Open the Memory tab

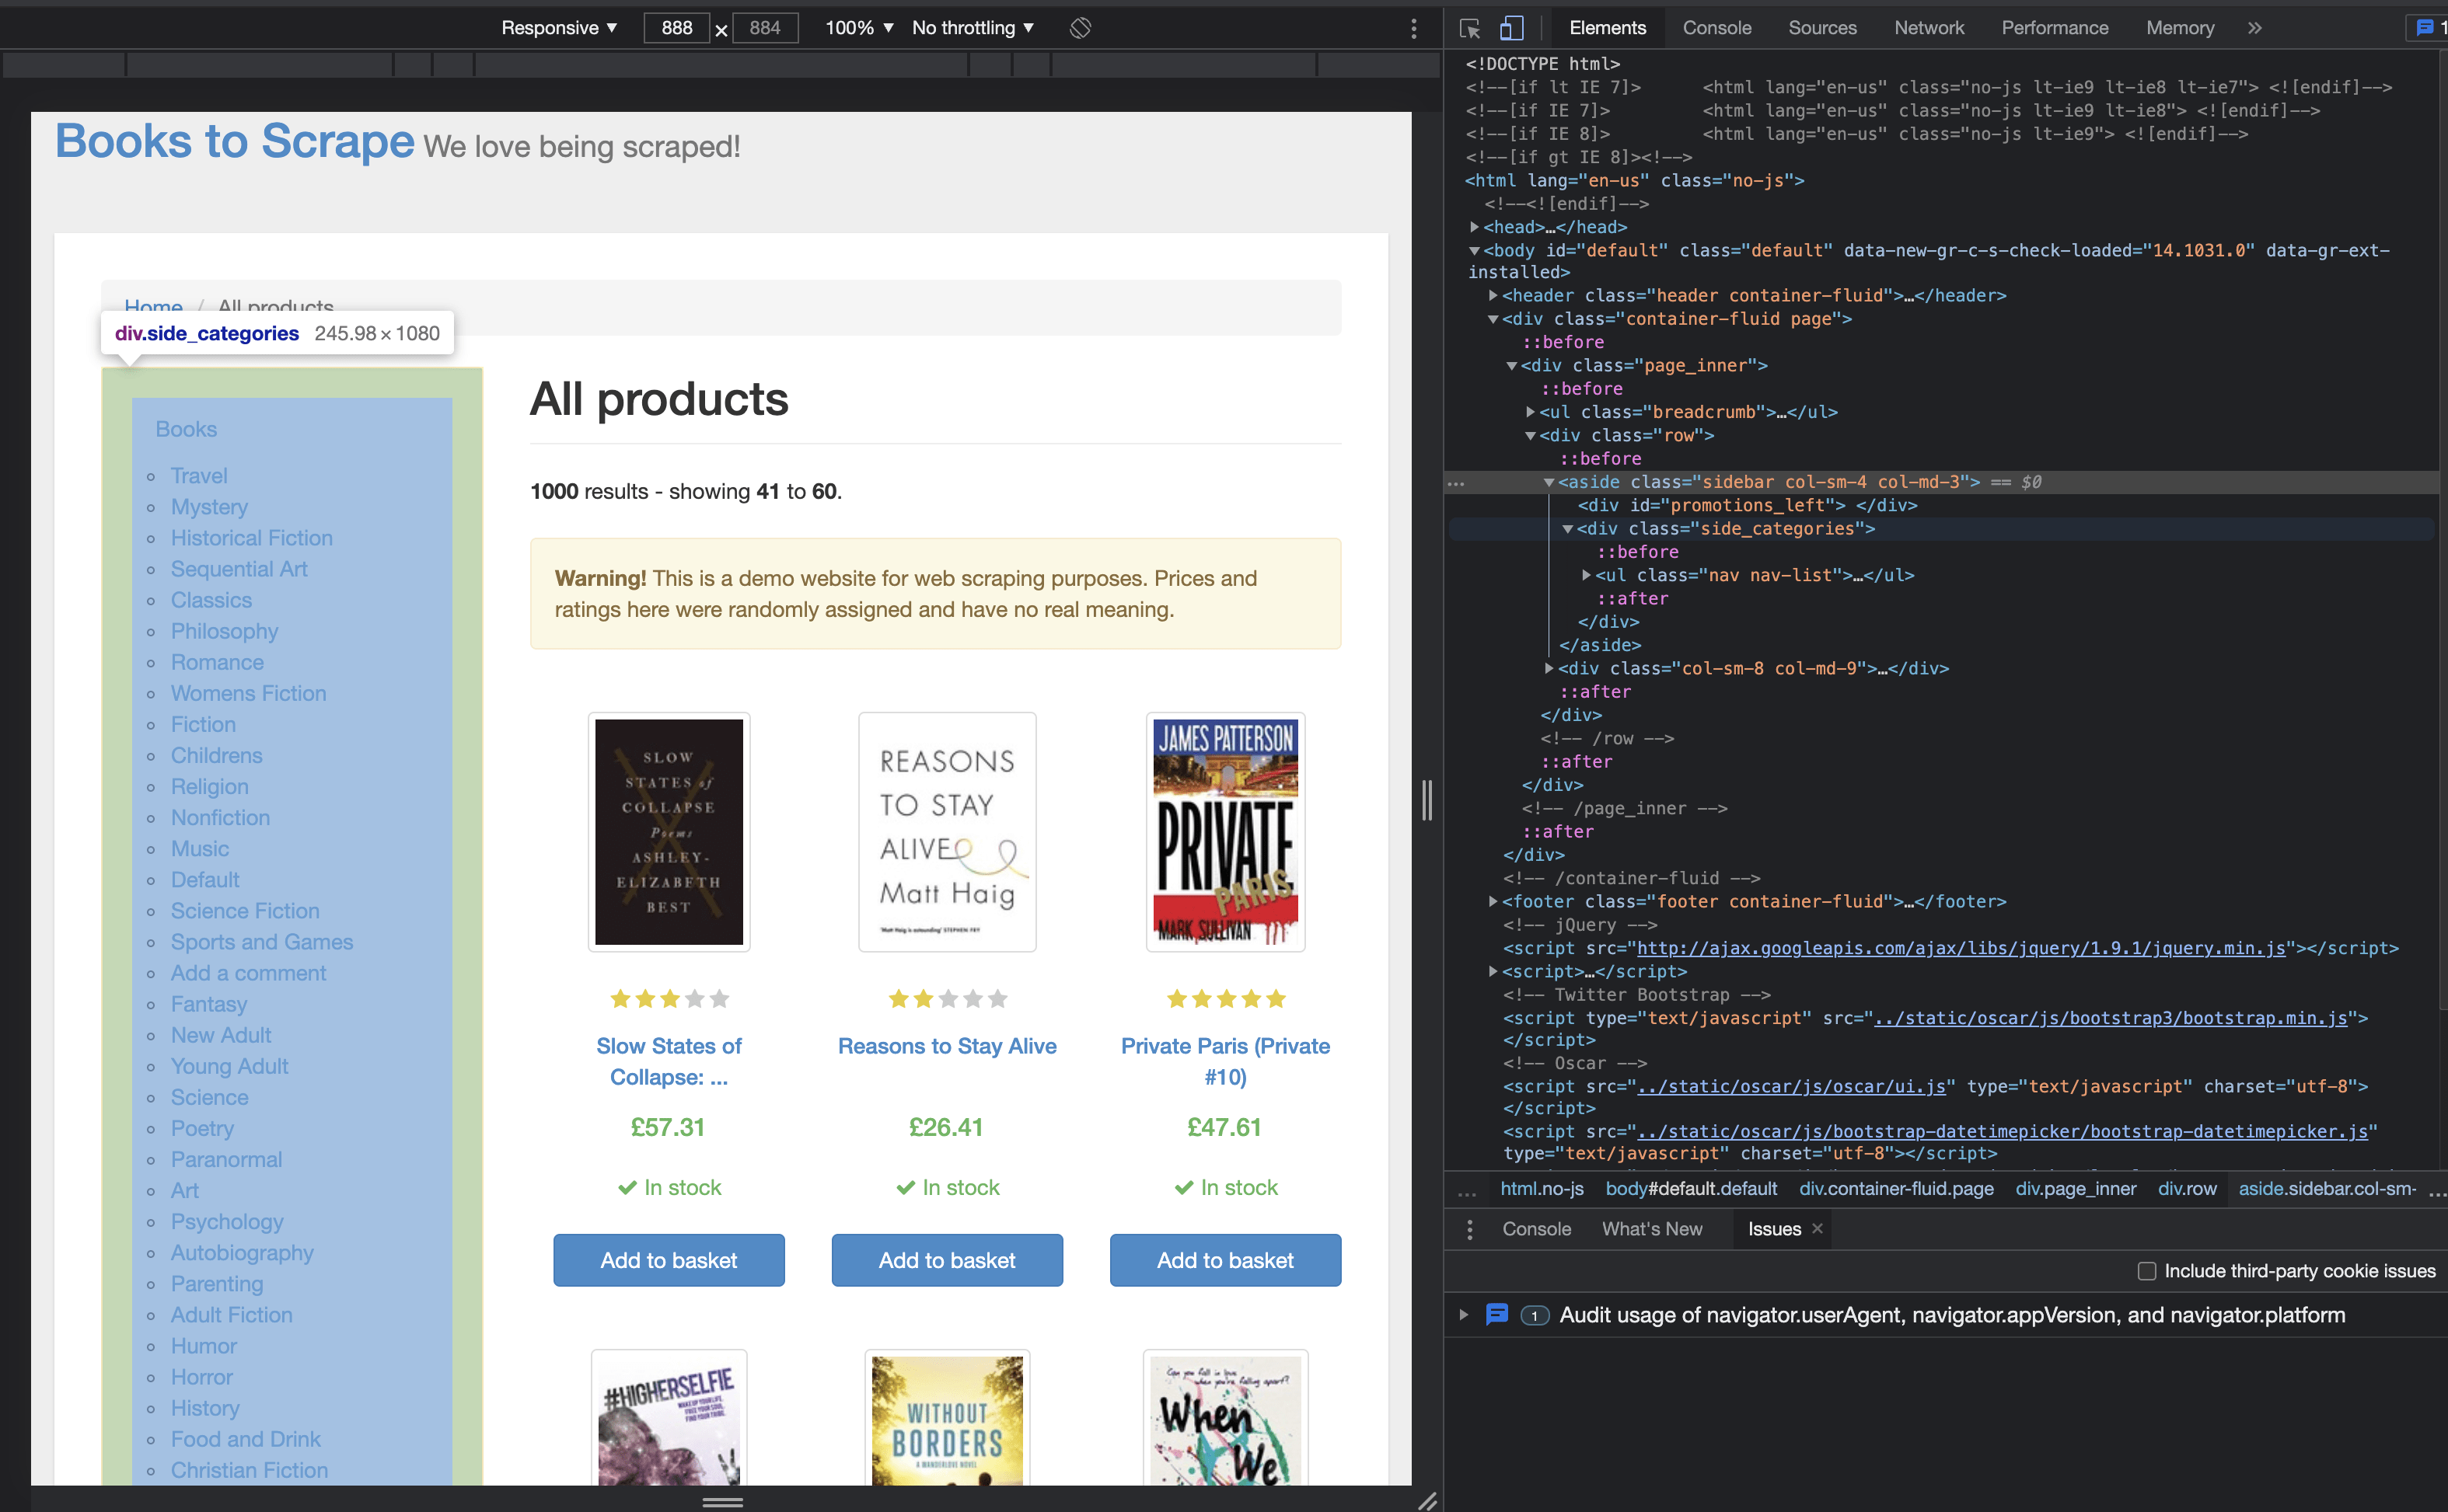coord(2180,28)
